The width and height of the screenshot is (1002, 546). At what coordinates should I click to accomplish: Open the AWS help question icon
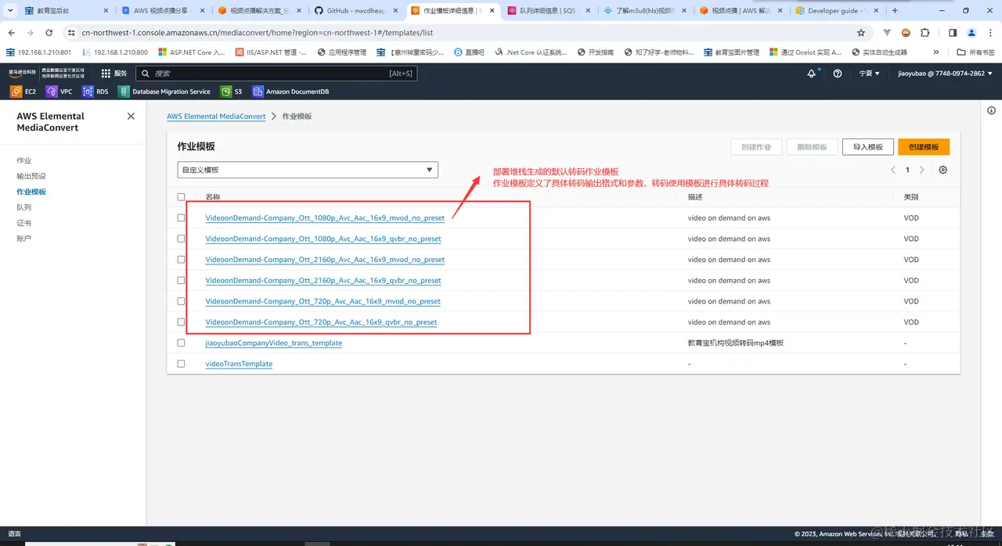click(838, 73)
